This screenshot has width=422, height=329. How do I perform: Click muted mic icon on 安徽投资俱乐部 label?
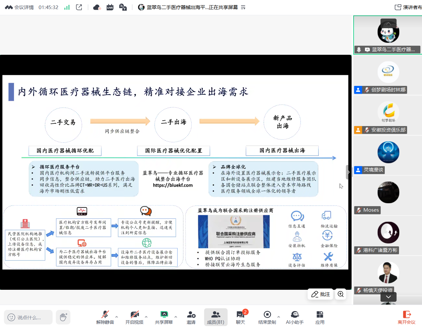pyautogui.click(x=367, y=130)
